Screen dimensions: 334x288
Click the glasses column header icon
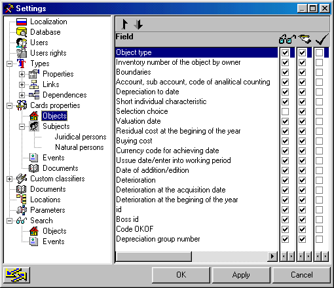pos(287,39)
